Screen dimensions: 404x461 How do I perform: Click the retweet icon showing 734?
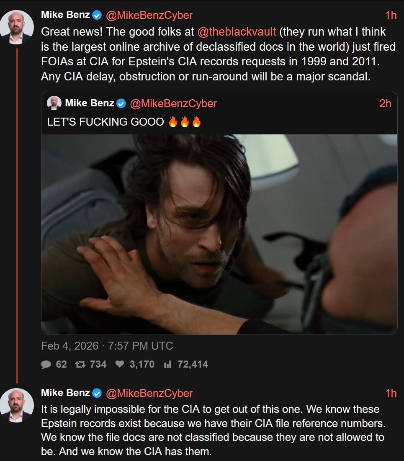[x=79, y=364]
